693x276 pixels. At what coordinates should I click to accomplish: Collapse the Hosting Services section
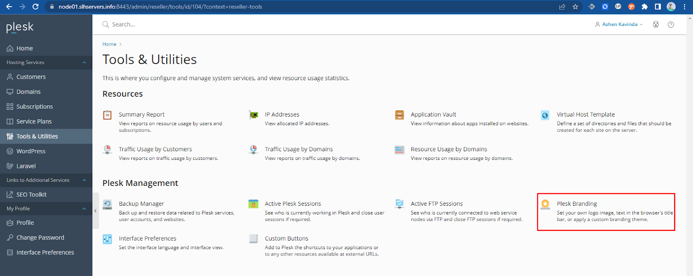pyautogui.click(x=84, y=62)
